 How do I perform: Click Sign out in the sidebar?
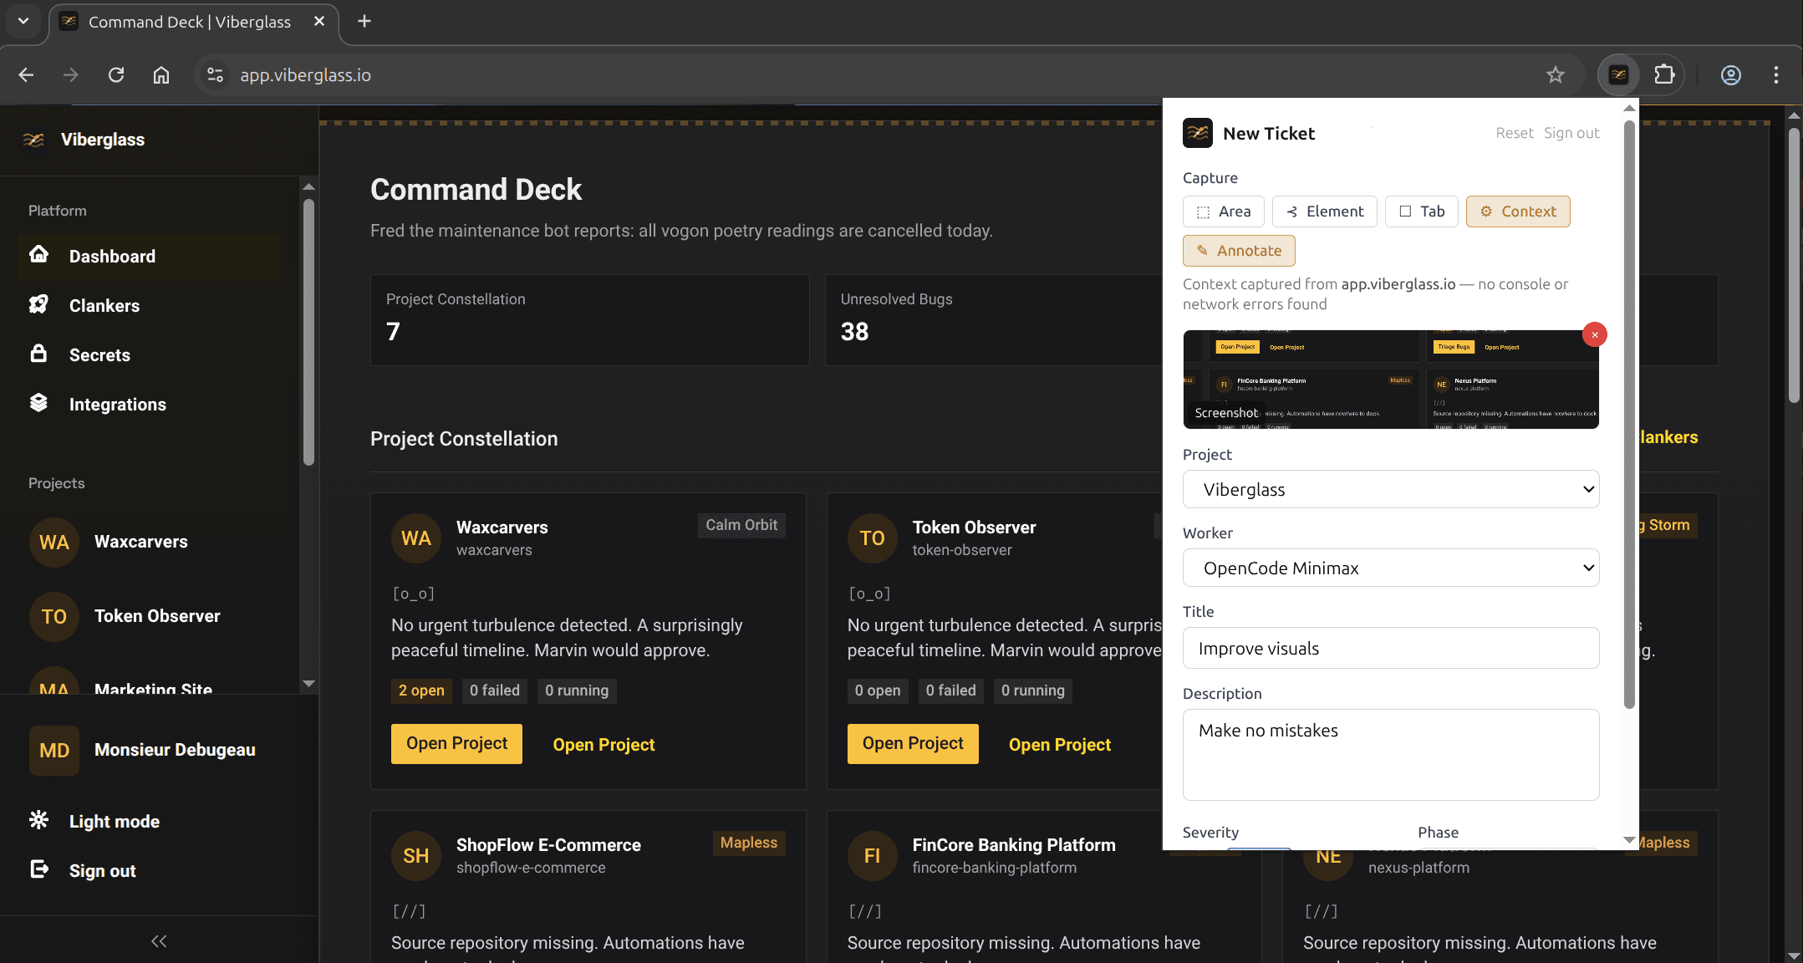[x=102, y=871]
